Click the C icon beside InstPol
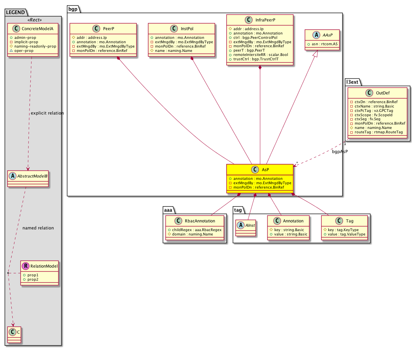This screenshot has height=349, width=417. pyautogui.click(x=174, y=29)
